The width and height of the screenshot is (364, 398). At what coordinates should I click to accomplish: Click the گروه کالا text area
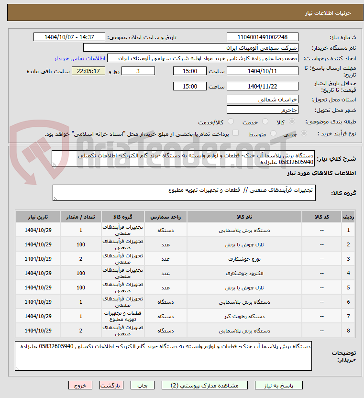pos(184,193)
